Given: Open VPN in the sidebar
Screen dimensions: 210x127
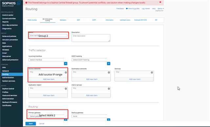Looking at the screenshot, I should click(x=4, y=68).
